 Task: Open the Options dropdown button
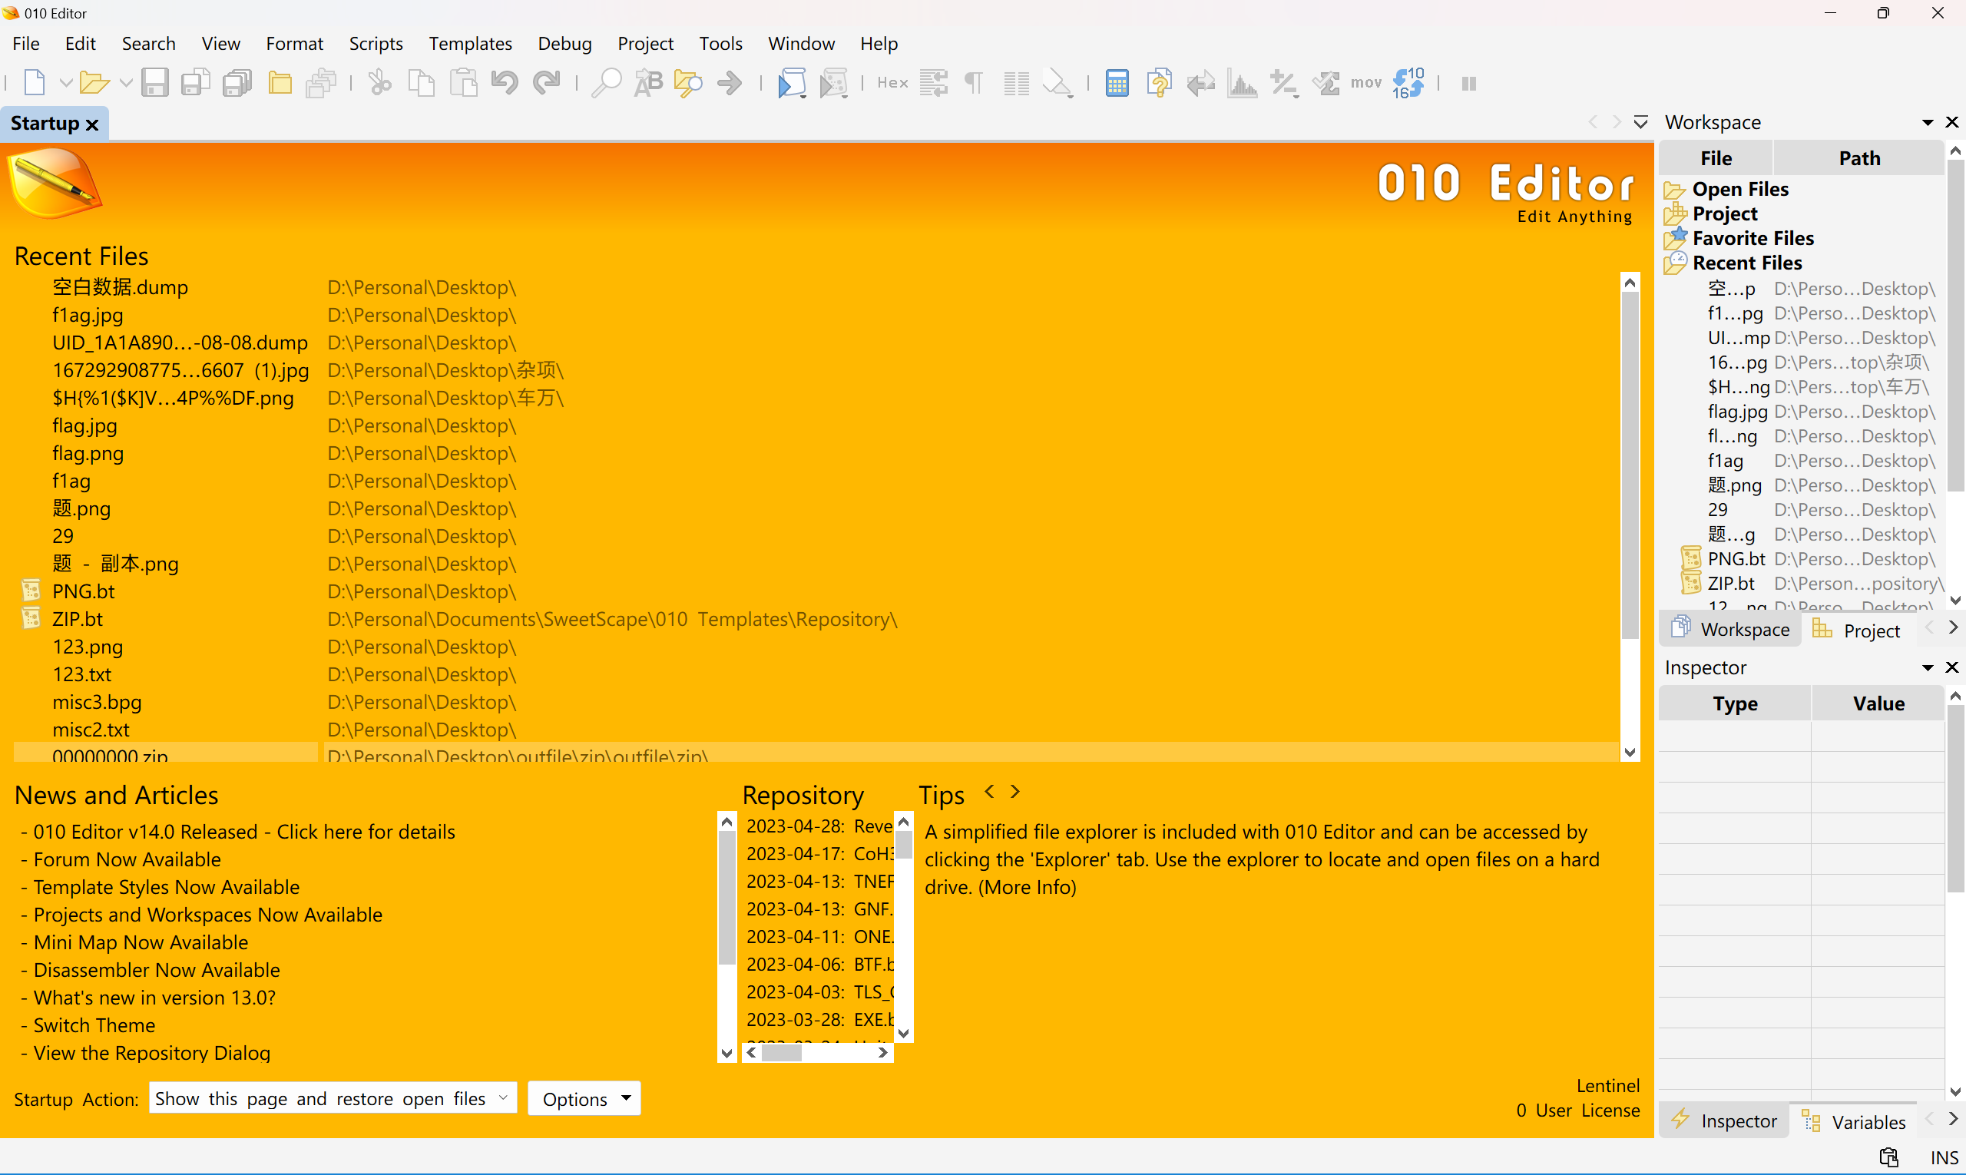pyautogui.click(x=584, y=1098)
